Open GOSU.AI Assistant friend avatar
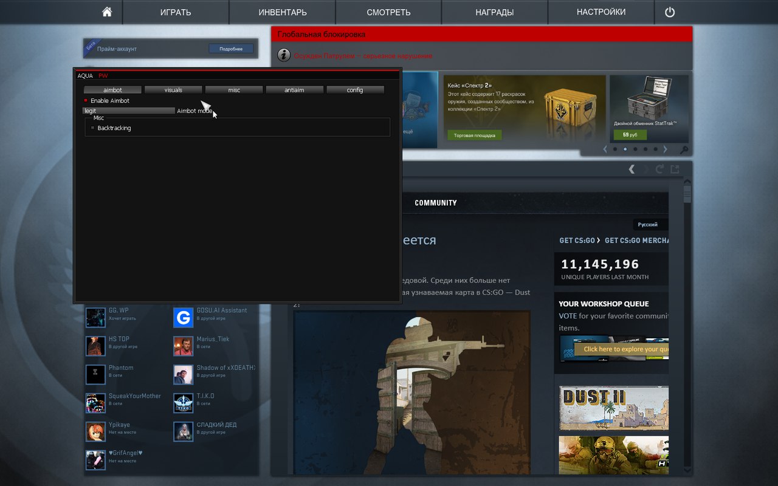This screenshot has width=778, height=486. click(183, 317)
